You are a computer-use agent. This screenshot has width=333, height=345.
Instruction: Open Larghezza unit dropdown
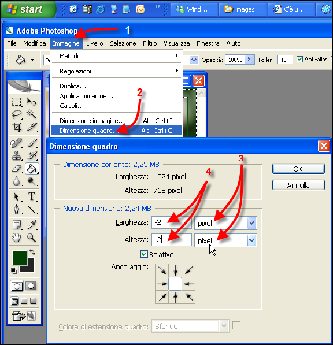[x=251, y=223]
